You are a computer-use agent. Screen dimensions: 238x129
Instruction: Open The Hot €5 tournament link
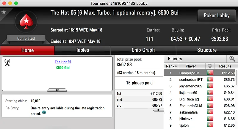coord(63,62)
